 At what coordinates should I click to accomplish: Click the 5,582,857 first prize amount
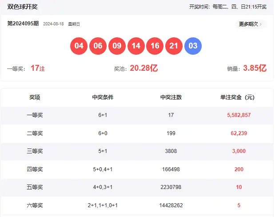[239, 115]
